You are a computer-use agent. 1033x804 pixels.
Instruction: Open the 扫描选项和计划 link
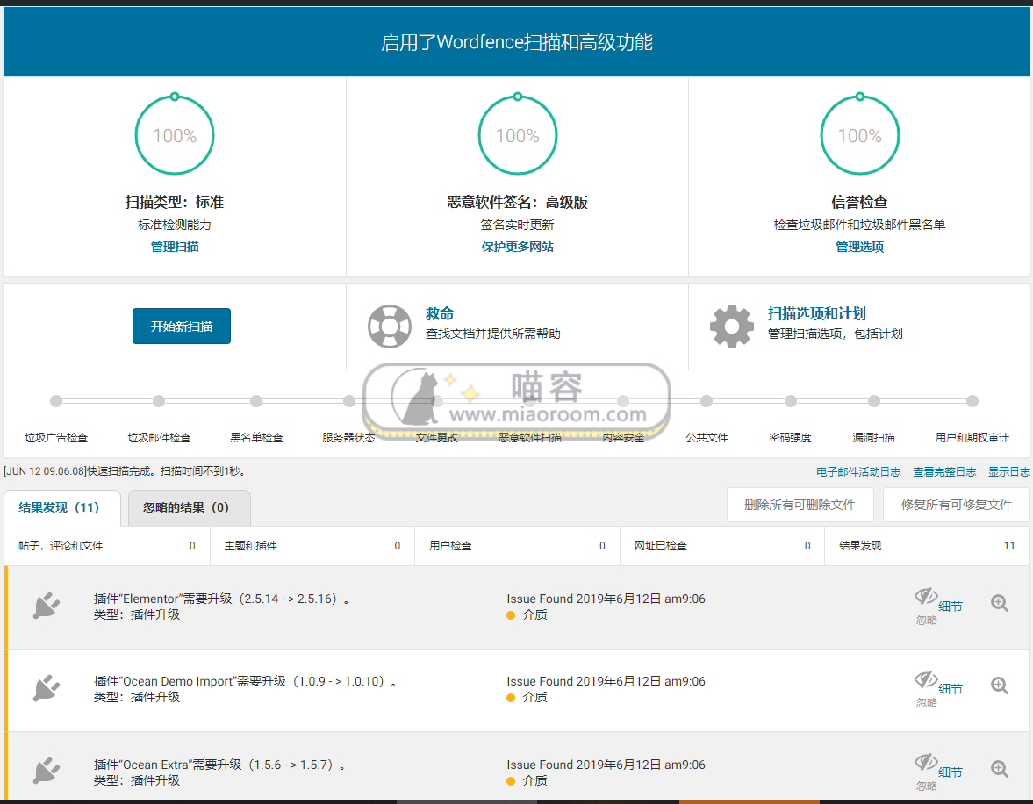coord(817,313)
